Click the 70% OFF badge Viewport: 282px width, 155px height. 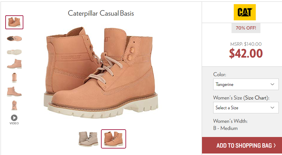click(x=246, y=28)
